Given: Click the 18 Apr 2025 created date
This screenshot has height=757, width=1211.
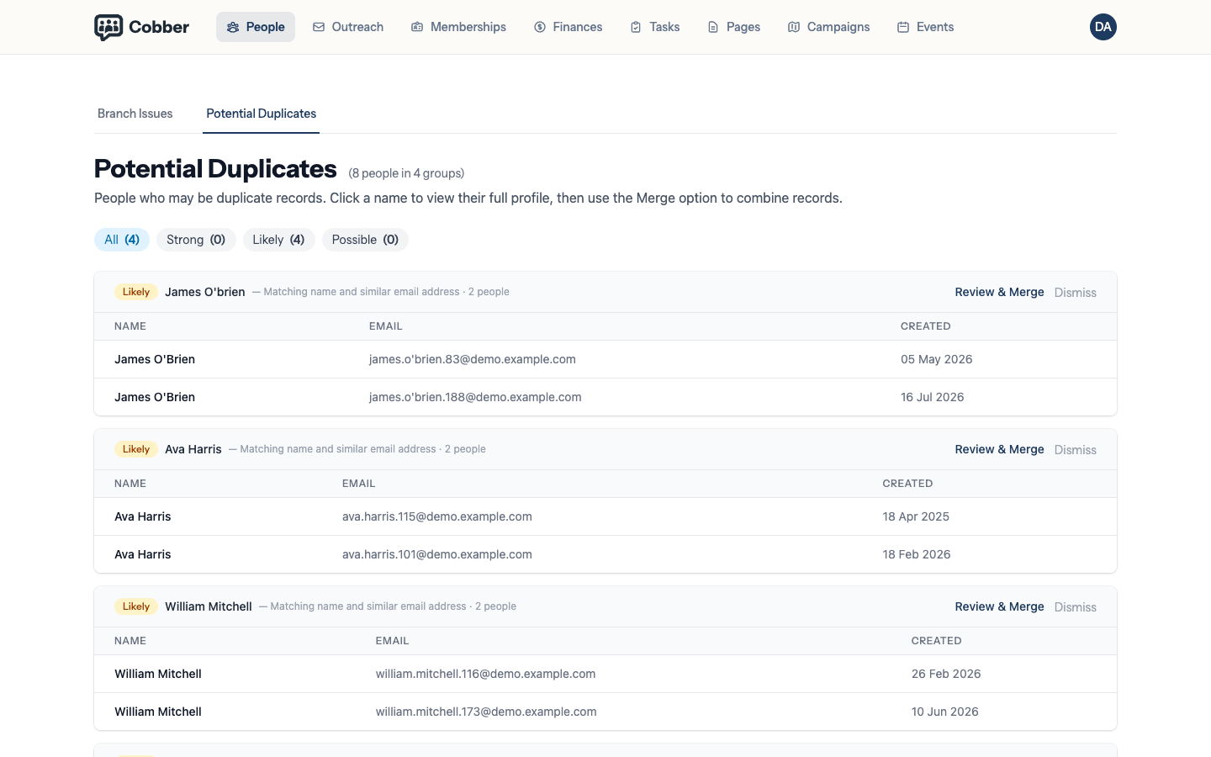Looking at the screenshot, I should point(916,516).
